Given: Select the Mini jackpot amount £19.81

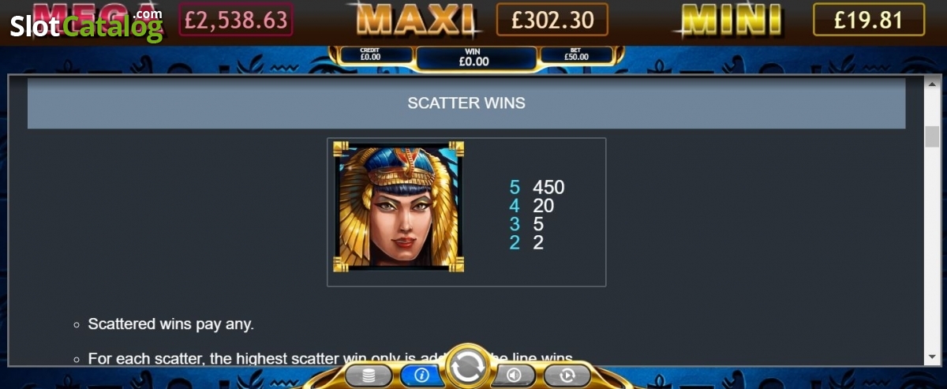Looking at the screenshot, I should click(x=868, y=20).
